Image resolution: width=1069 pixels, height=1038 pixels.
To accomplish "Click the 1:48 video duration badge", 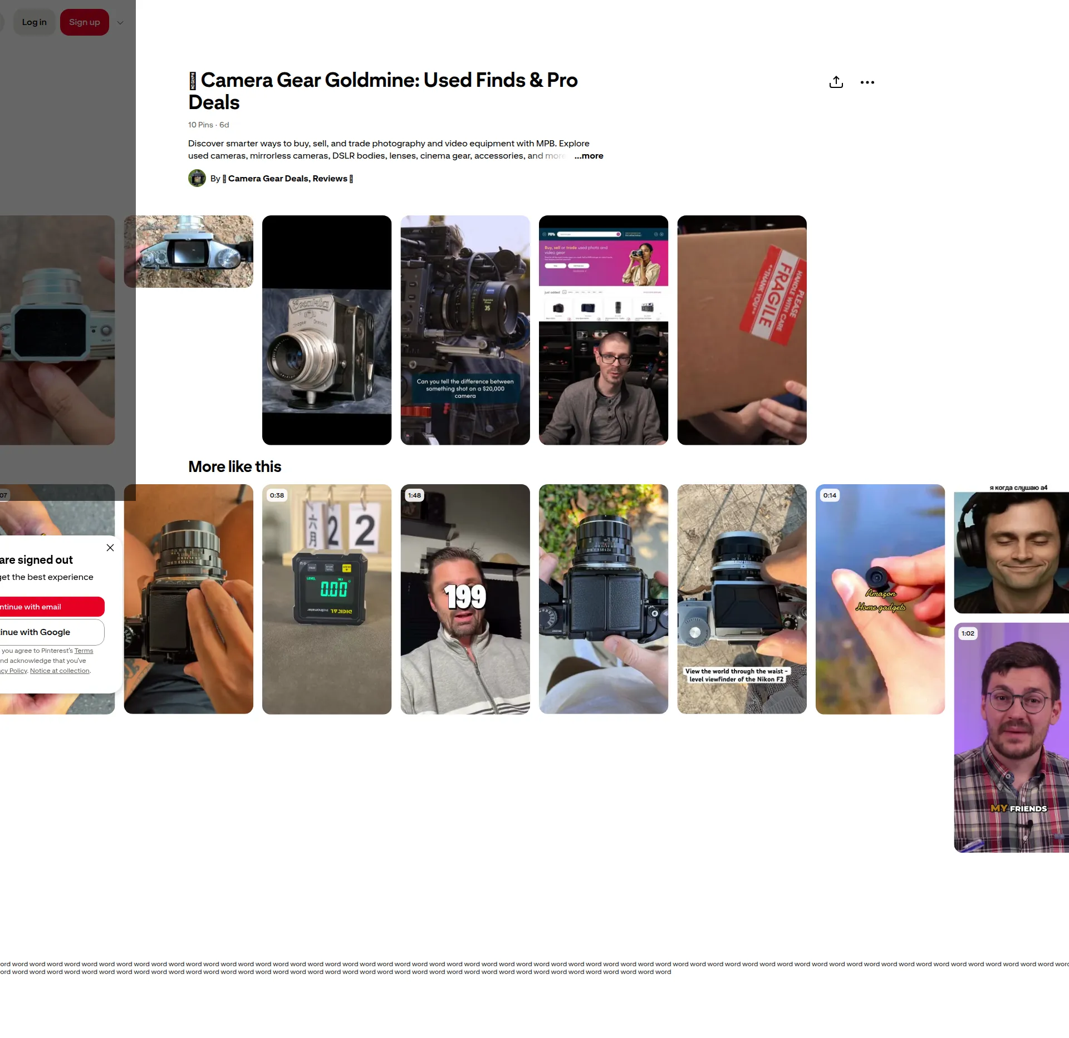I will point(415,495).
